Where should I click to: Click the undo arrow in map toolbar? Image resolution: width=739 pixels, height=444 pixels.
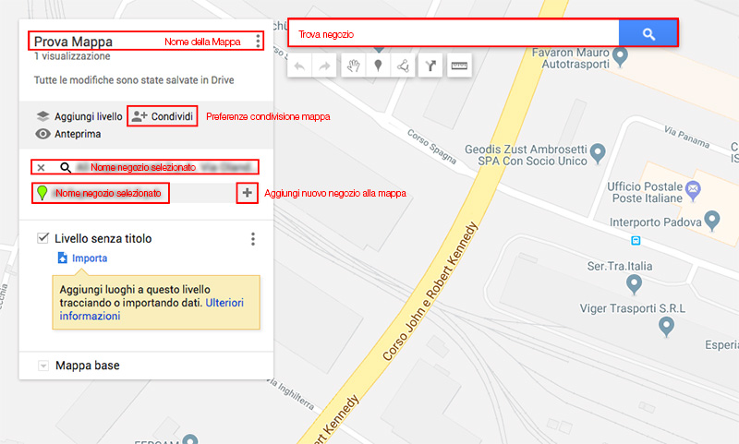pos(299,66)
